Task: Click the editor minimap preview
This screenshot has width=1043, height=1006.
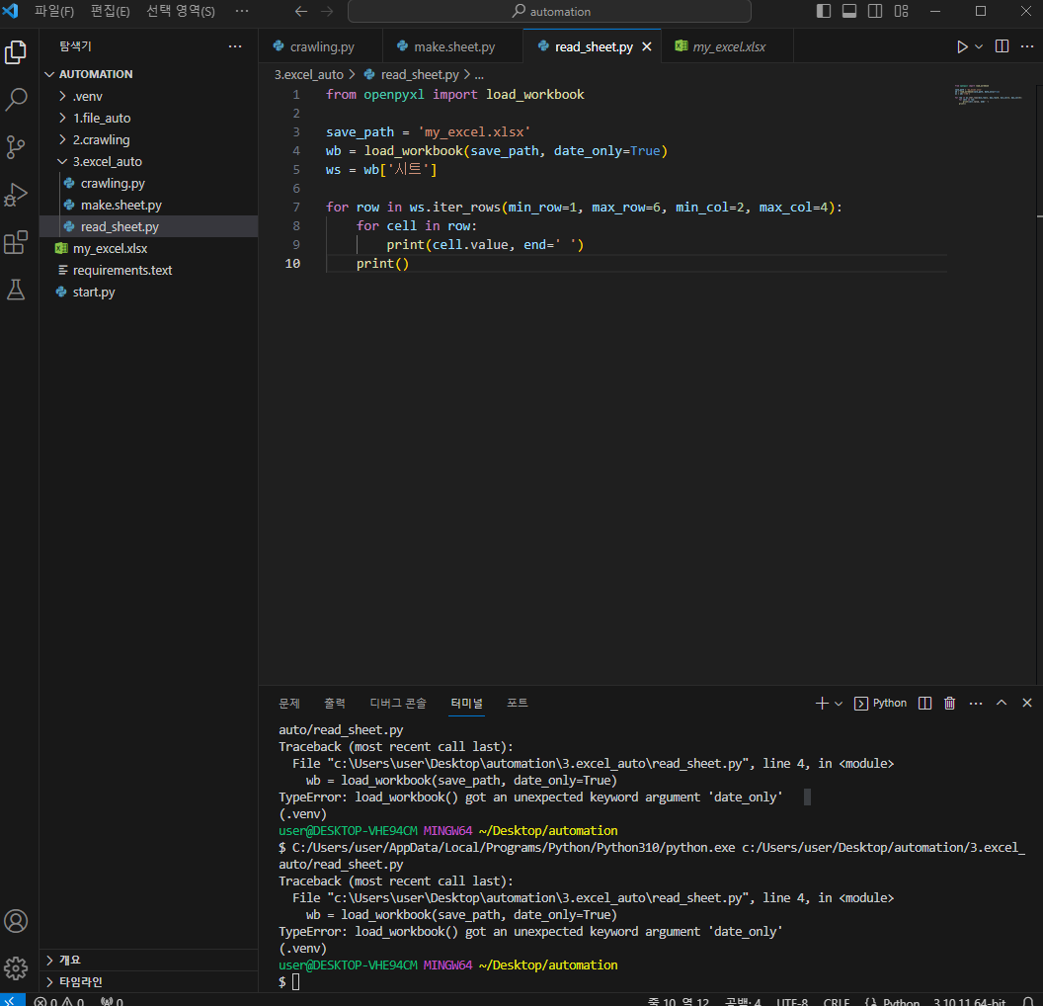Action: click(989, 95)
